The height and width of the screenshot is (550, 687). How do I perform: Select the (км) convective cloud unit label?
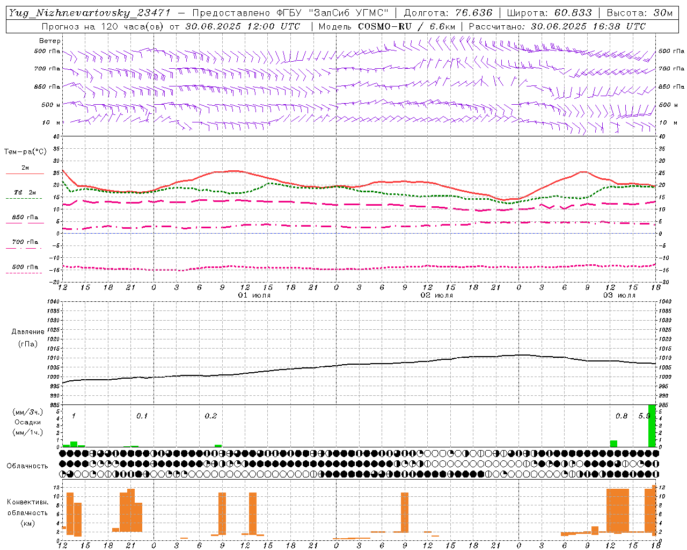[28, 523]
